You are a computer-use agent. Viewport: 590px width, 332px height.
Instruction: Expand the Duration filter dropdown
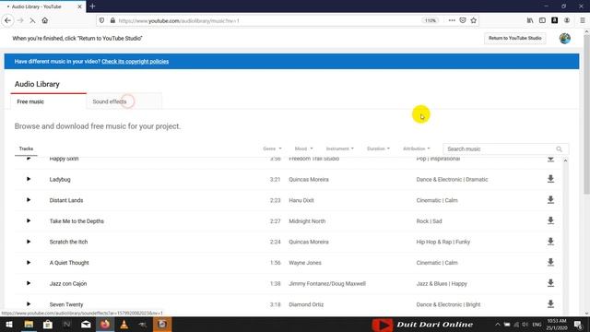[x=378, y=148]
